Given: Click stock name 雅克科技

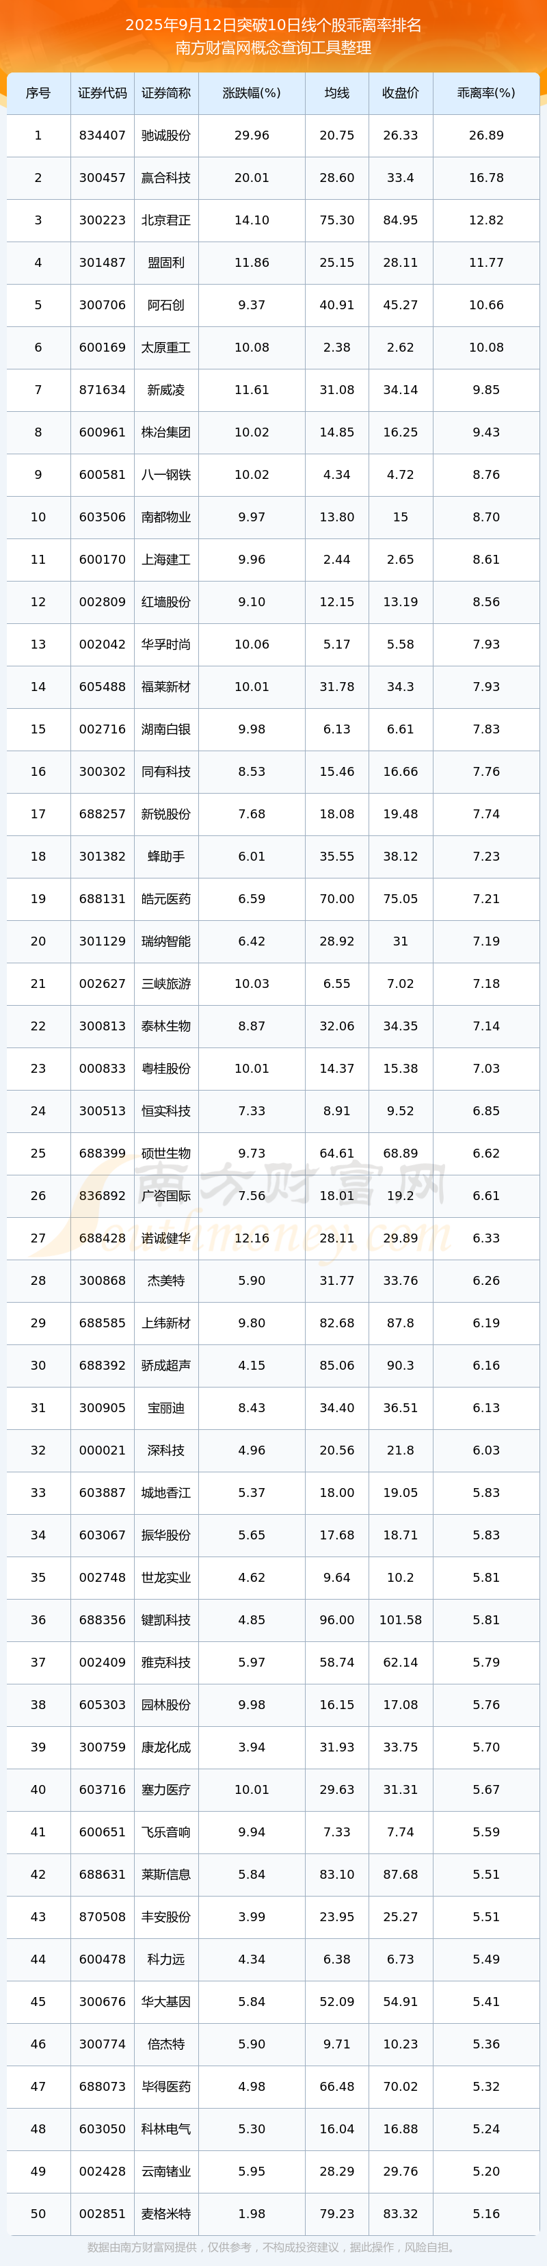Looking at the screenshot, I should [x=166, y=1662].
